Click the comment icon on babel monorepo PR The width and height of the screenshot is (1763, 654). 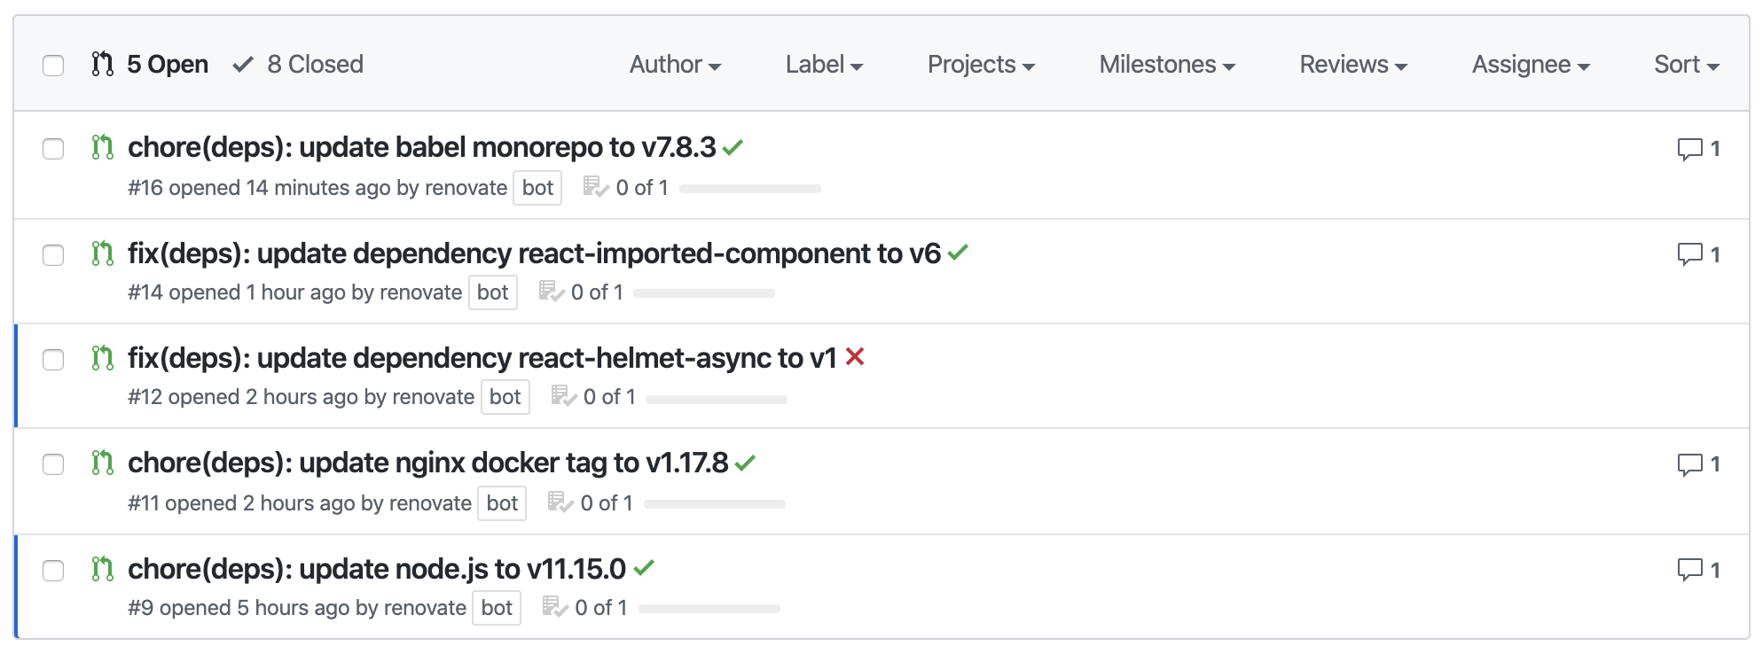coord(1689,149)
